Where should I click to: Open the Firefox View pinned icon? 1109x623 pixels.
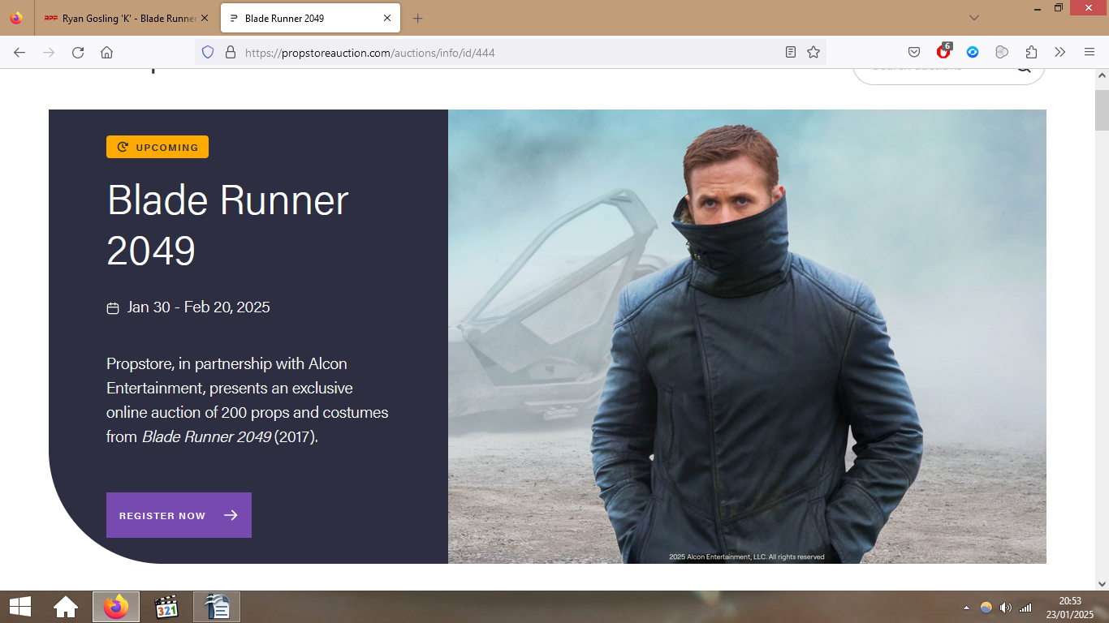(x=16, y=18)
